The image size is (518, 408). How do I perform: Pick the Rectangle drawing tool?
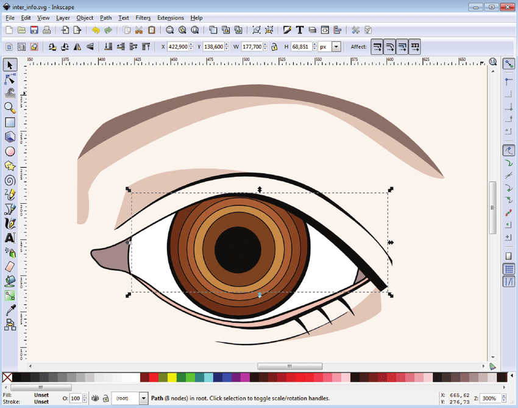(10, 122)
